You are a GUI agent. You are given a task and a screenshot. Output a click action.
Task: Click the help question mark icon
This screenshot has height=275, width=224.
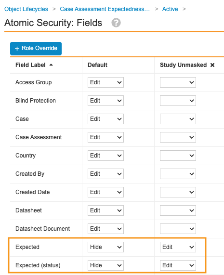pos(116,23)
